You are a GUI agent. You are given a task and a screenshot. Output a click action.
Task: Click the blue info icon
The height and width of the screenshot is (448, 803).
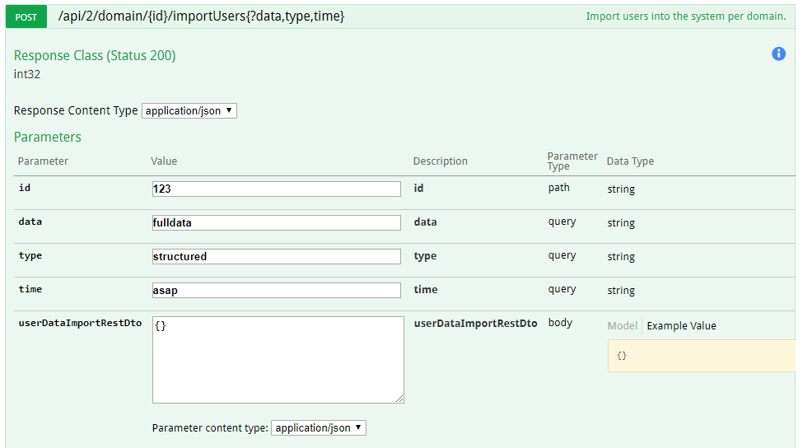(x=778, y=54)
